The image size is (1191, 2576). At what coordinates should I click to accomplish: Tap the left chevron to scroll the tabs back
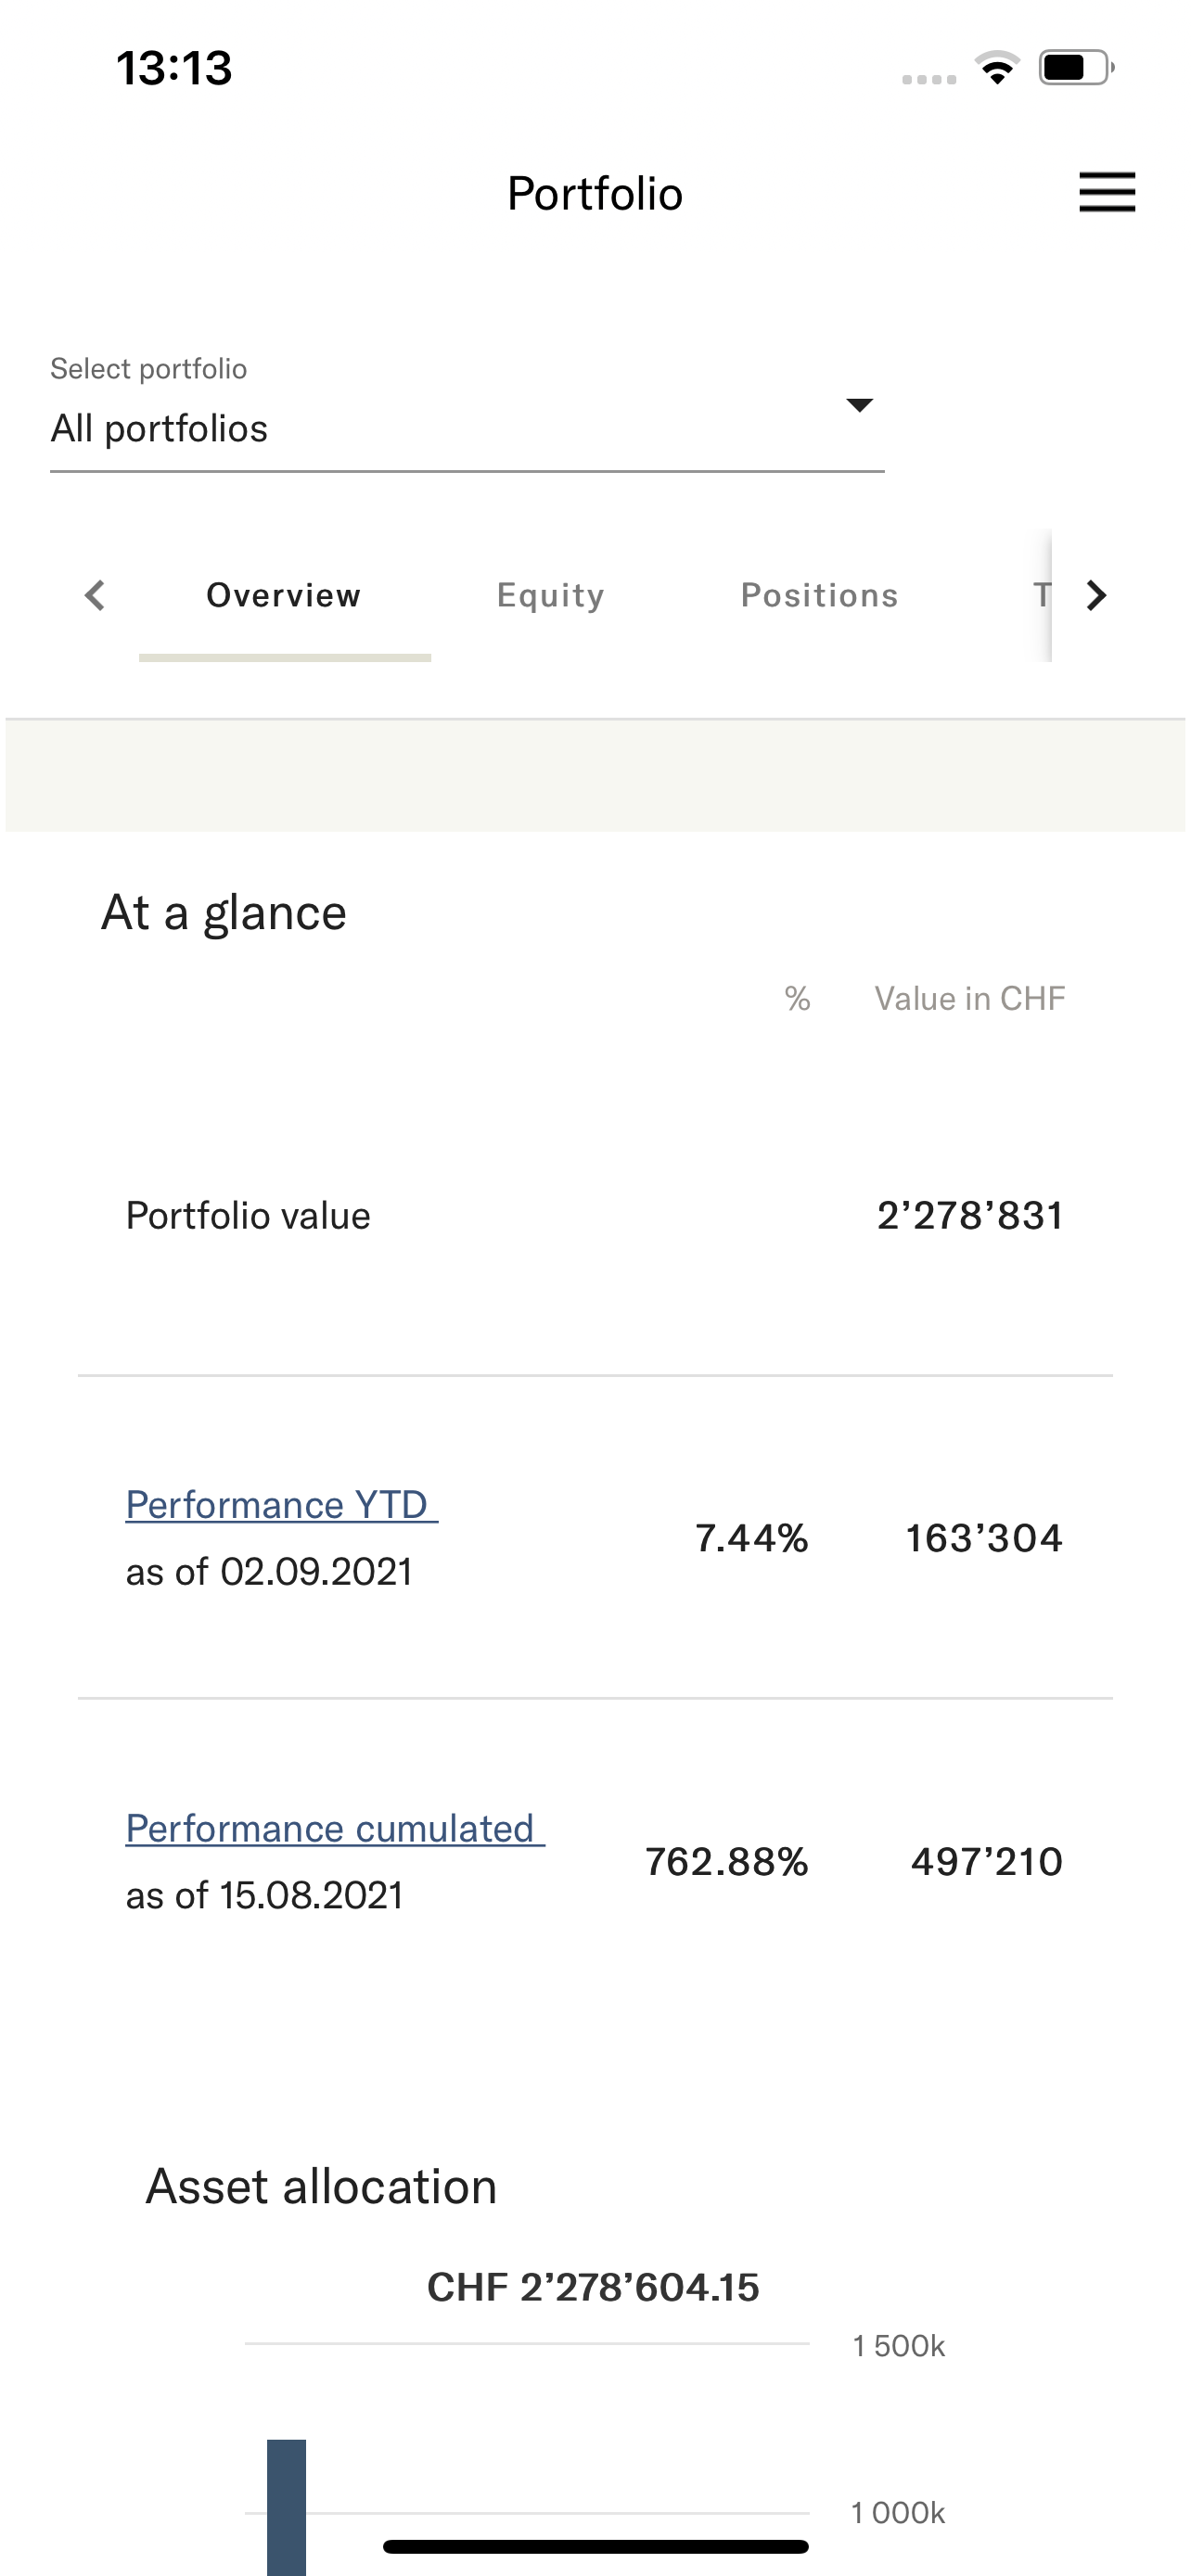tap(95, 596)
